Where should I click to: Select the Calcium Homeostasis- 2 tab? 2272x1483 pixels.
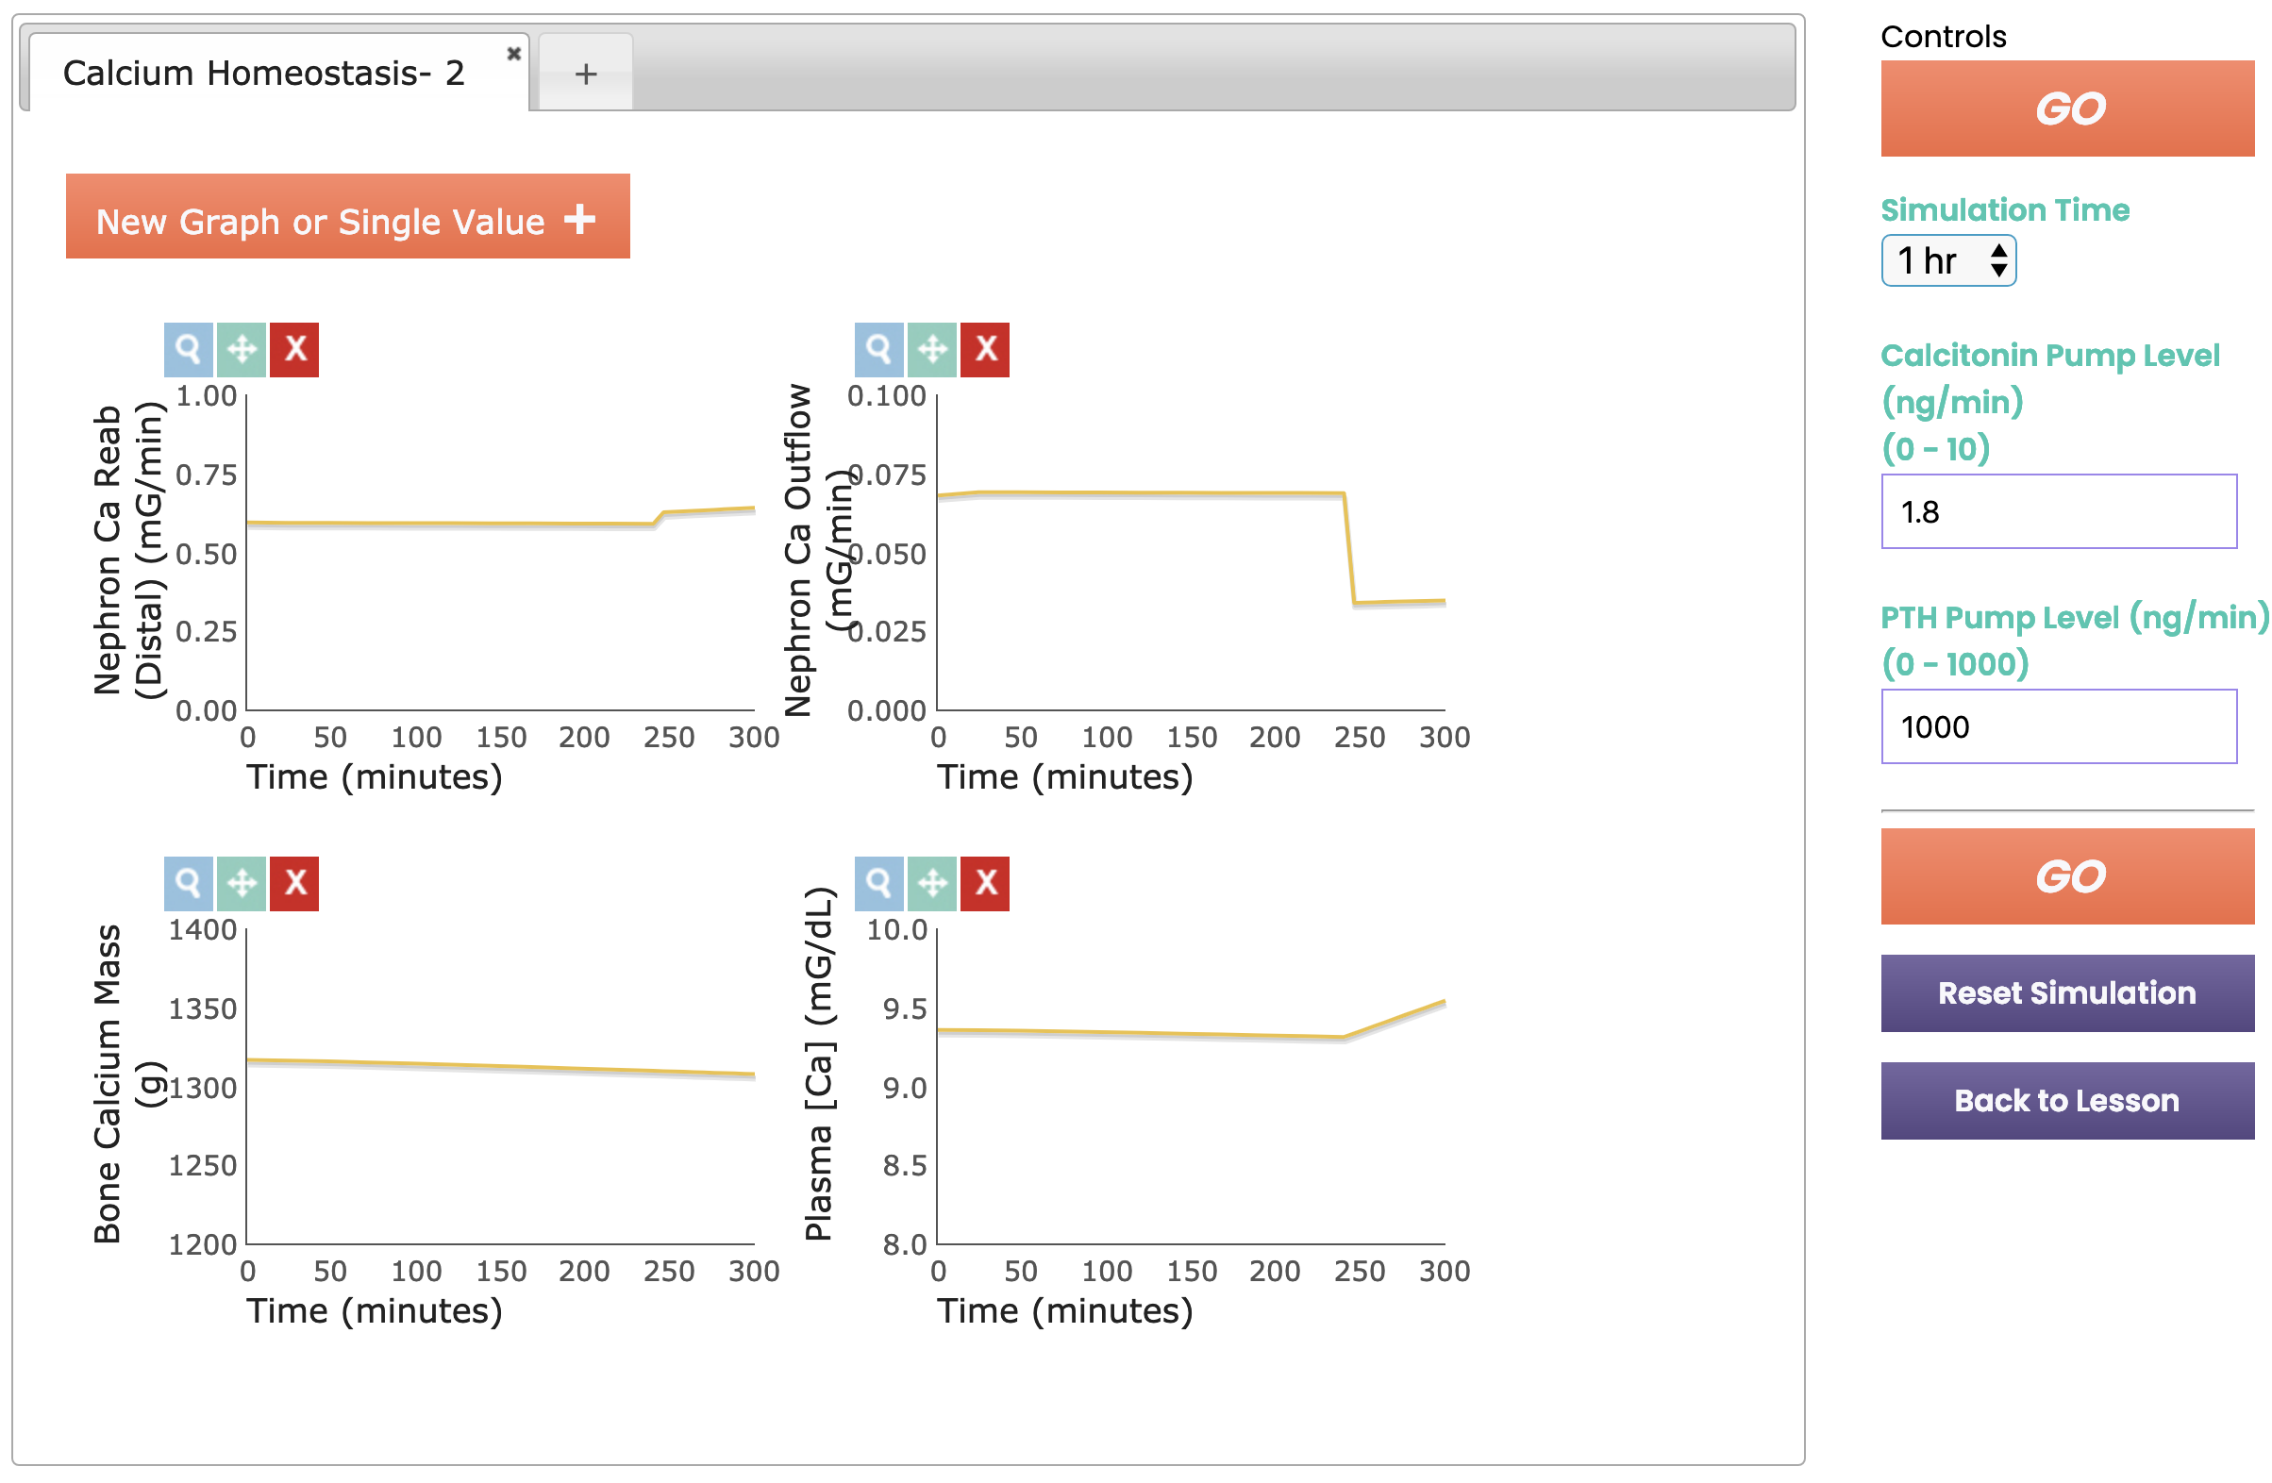pos(263,74)
